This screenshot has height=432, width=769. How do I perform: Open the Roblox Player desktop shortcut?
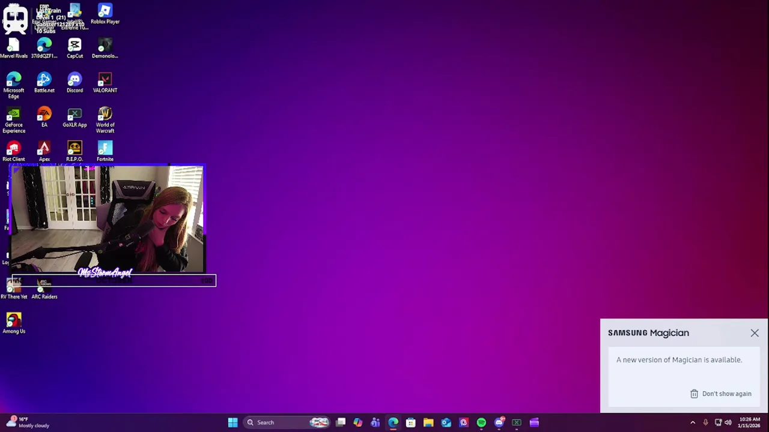[x=105, y=14]
